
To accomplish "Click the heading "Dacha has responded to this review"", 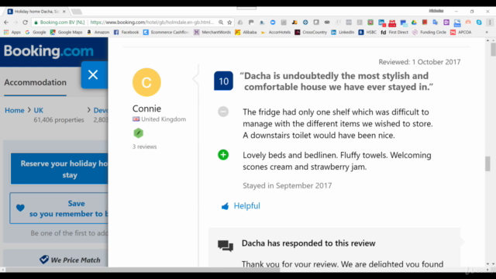I will pyautogui.click(x=308, y=243).
